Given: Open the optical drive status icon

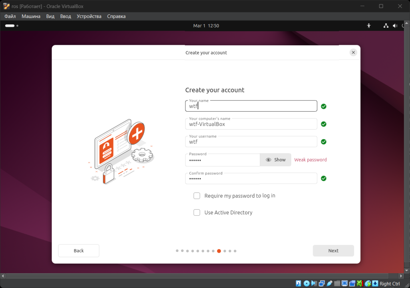Looking at the screenshot, I should 306,283.
